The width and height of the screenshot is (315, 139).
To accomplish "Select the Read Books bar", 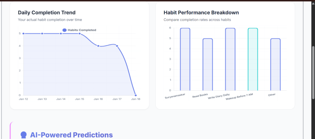I will [208, 65].
